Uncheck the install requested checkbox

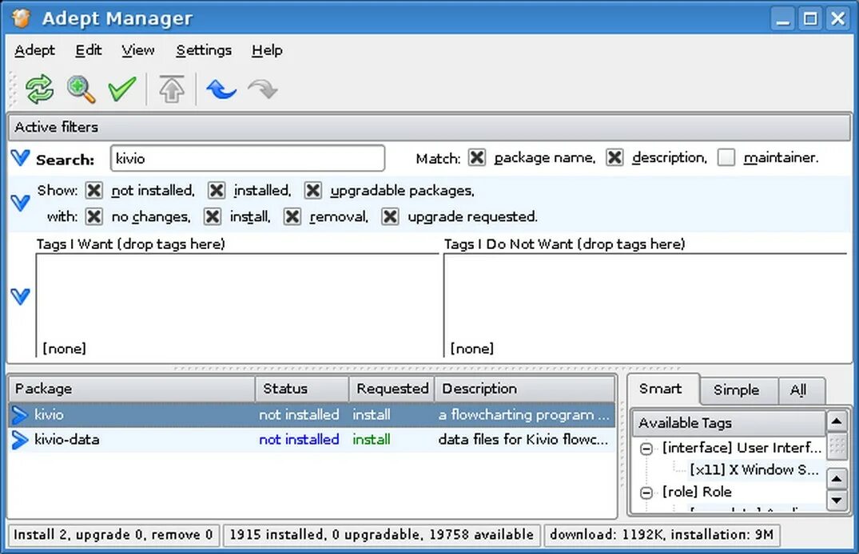(x=213, y=217)
